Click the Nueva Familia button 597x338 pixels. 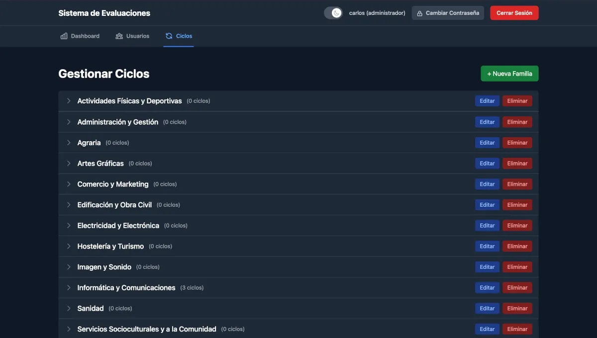click(509, 73)
